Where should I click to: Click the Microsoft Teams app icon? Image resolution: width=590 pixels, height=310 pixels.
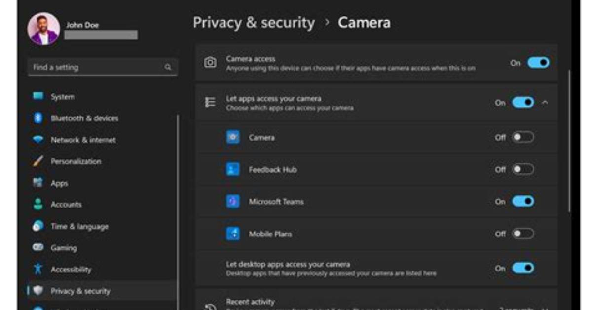tap(233, 201)
